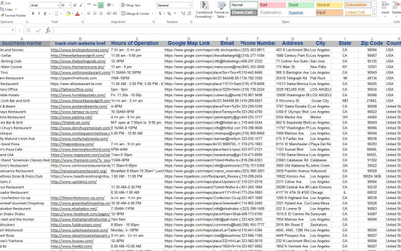Expand the Underline style dropdown arrow
The height and width of the screenshot is (251, 401).
pos(49,14)
